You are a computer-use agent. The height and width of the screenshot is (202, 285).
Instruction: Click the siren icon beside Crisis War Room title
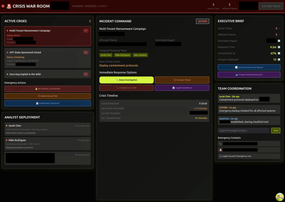9,6
